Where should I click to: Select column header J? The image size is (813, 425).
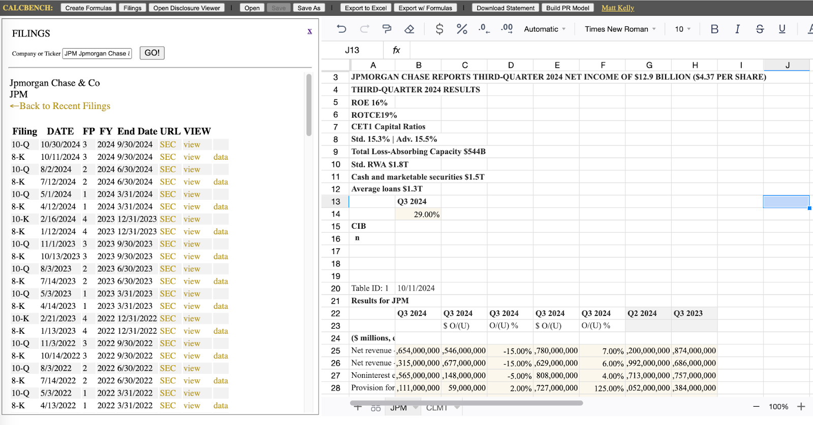[x=787, y=65]
